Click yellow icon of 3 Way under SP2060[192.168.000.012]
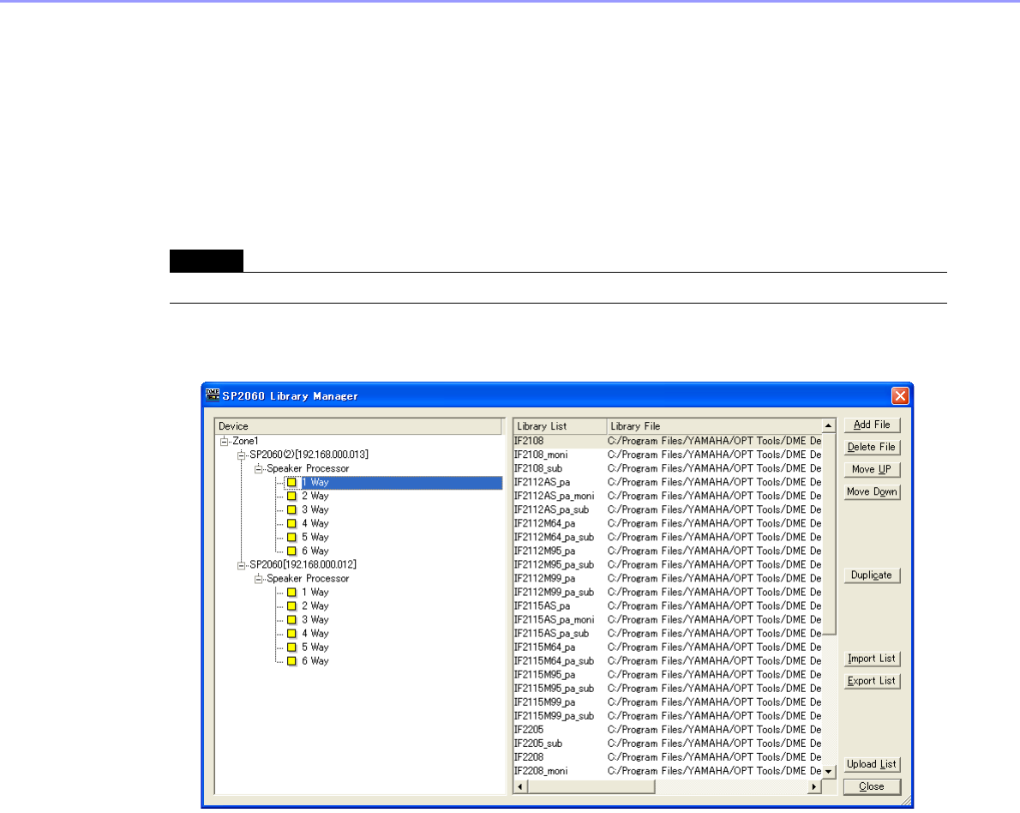This screenshot has height=813, width=1020. (x=291, y=620)
